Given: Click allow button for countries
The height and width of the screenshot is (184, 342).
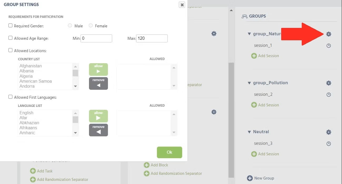Looking at the screenshot, I should pos(98,69).
